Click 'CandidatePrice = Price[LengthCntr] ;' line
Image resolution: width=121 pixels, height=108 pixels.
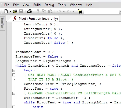pyautogui.click(x=62, y=84)
